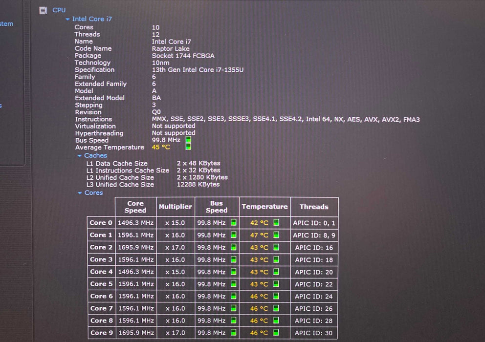Click the 13th Gen Intel Core i7-1355U specification
The image size is (485, 342).
coord(198,70)
